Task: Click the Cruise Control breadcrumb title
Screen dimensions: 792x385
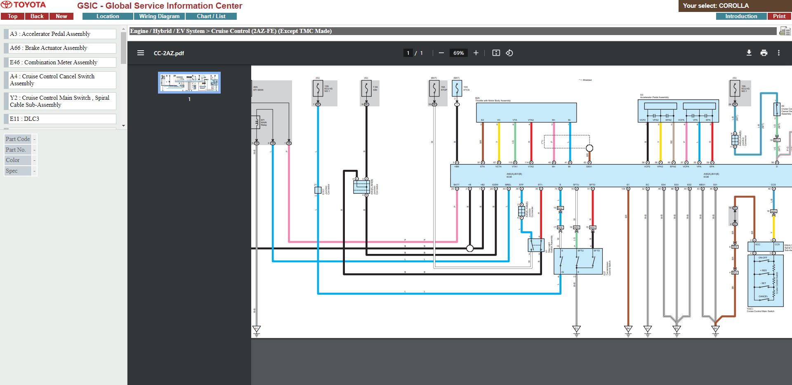Action: [271, 31]
